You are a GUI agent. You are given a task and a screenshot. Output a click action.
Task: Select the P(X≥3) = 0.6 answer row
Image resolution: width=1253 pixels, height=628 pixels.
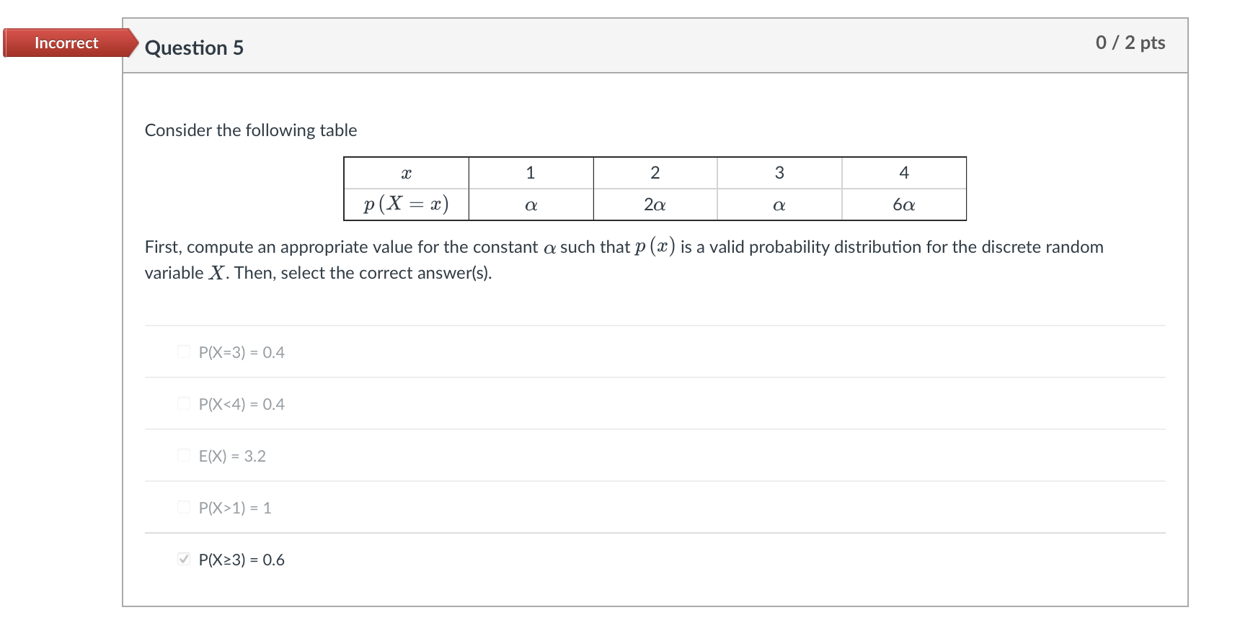[x=241, y=559]
